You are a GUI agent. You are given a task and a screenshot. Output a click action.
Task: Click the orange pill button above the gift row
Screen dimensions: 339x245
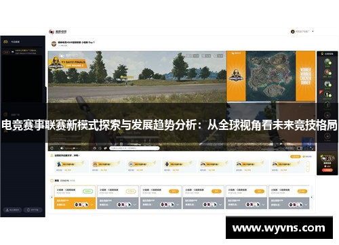pos(295,156)
